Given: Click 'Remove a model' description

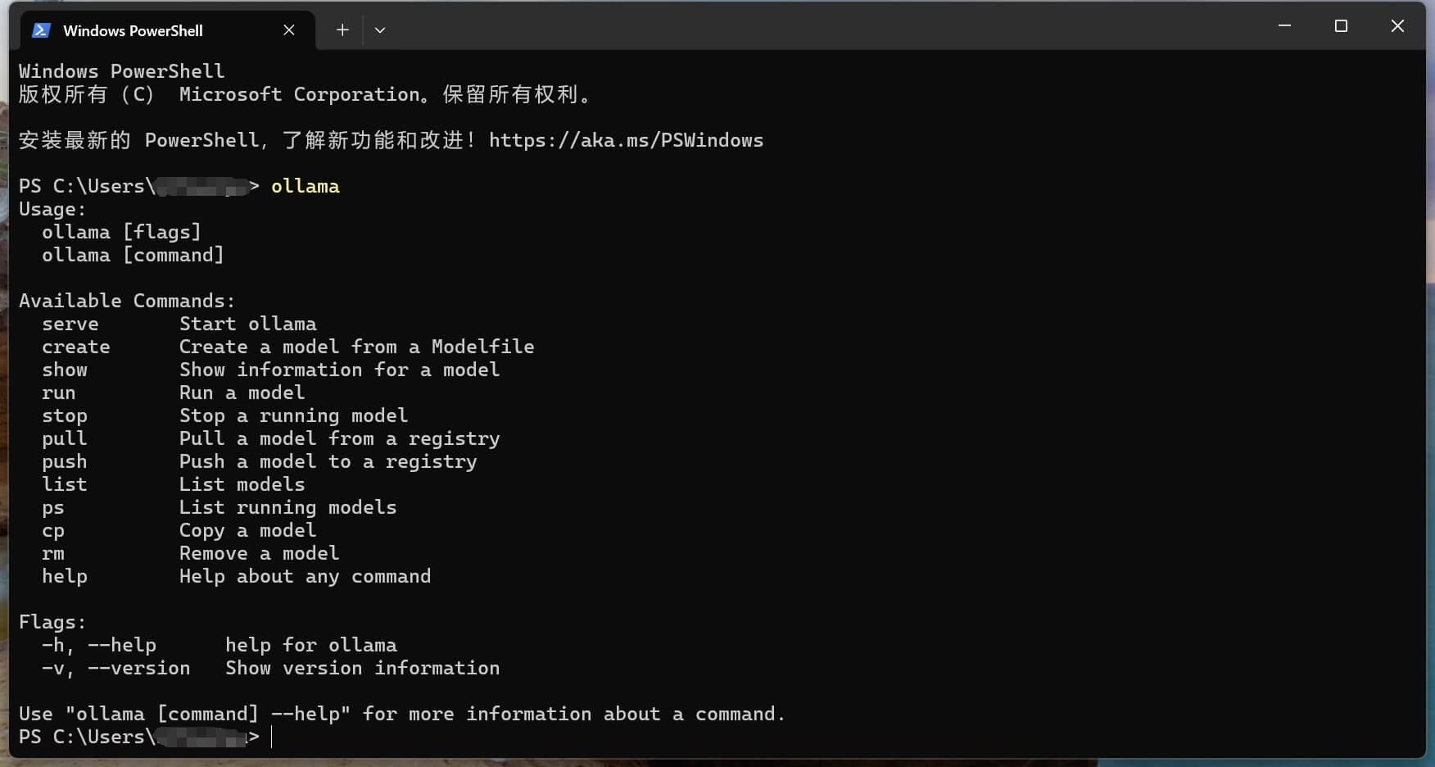Looking at the screenshot, I should (260, 553).
